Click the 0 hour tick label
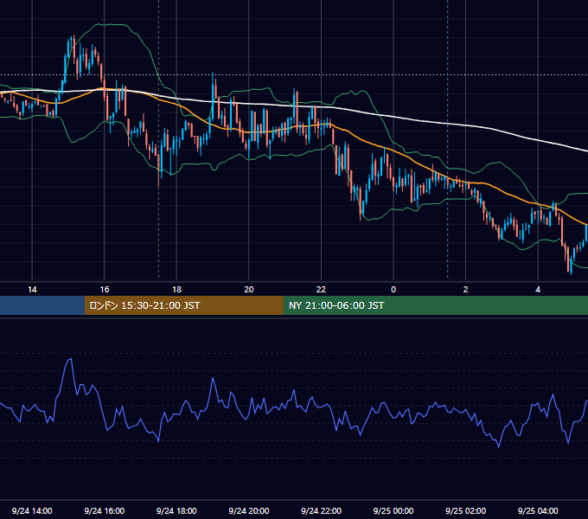 (x=393, y=290)
